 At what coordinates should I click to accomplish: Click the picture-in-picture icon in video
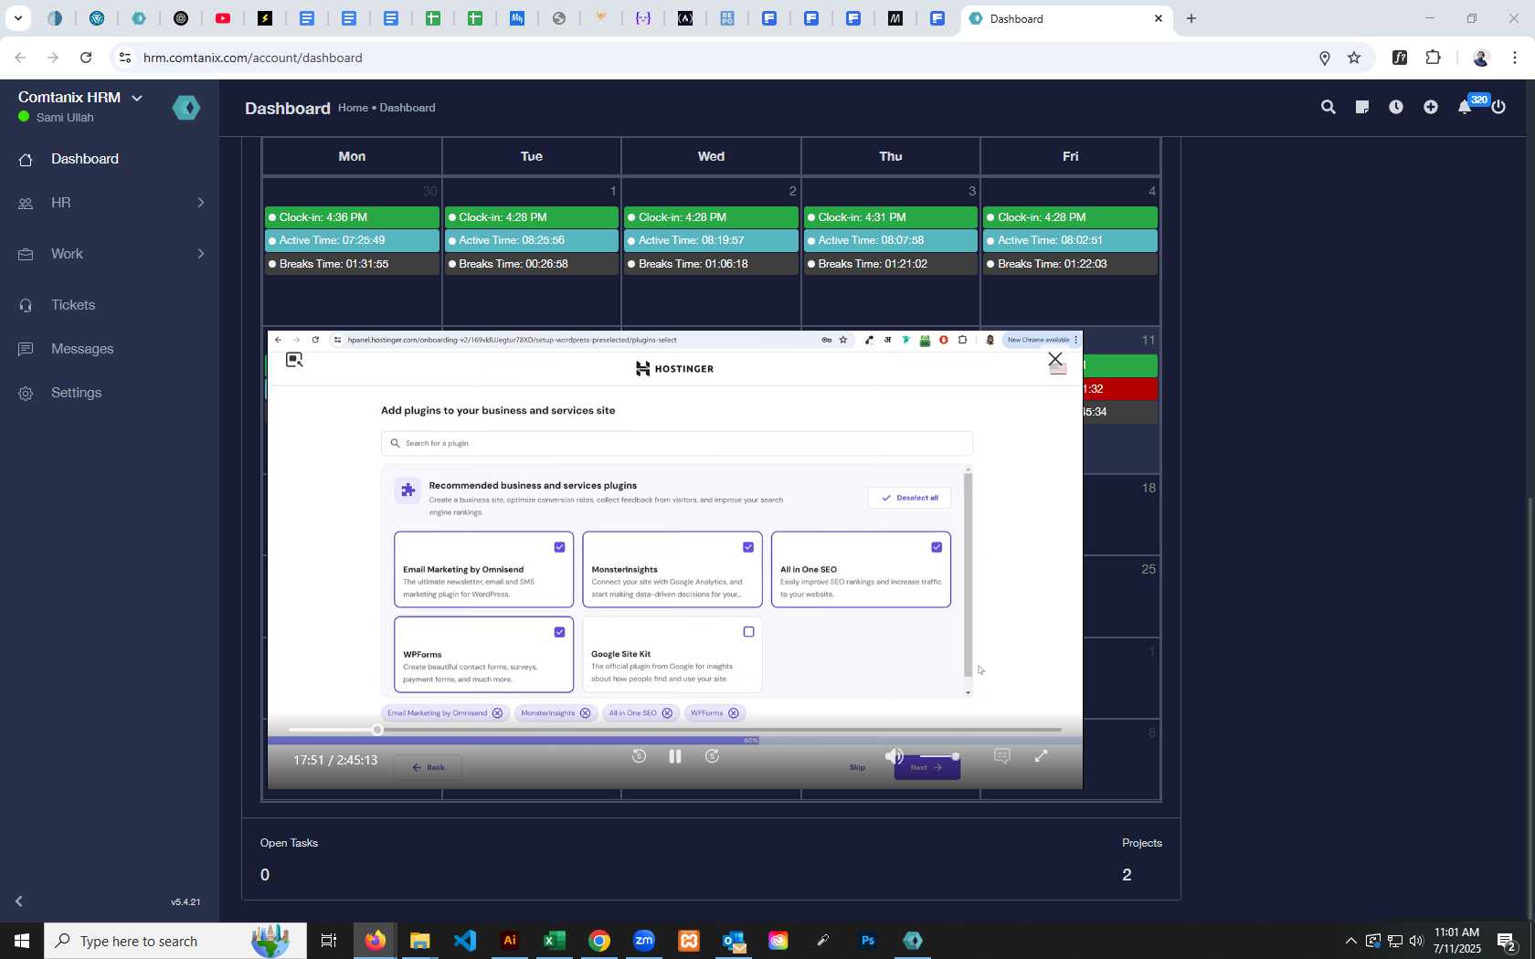point(294,360)
